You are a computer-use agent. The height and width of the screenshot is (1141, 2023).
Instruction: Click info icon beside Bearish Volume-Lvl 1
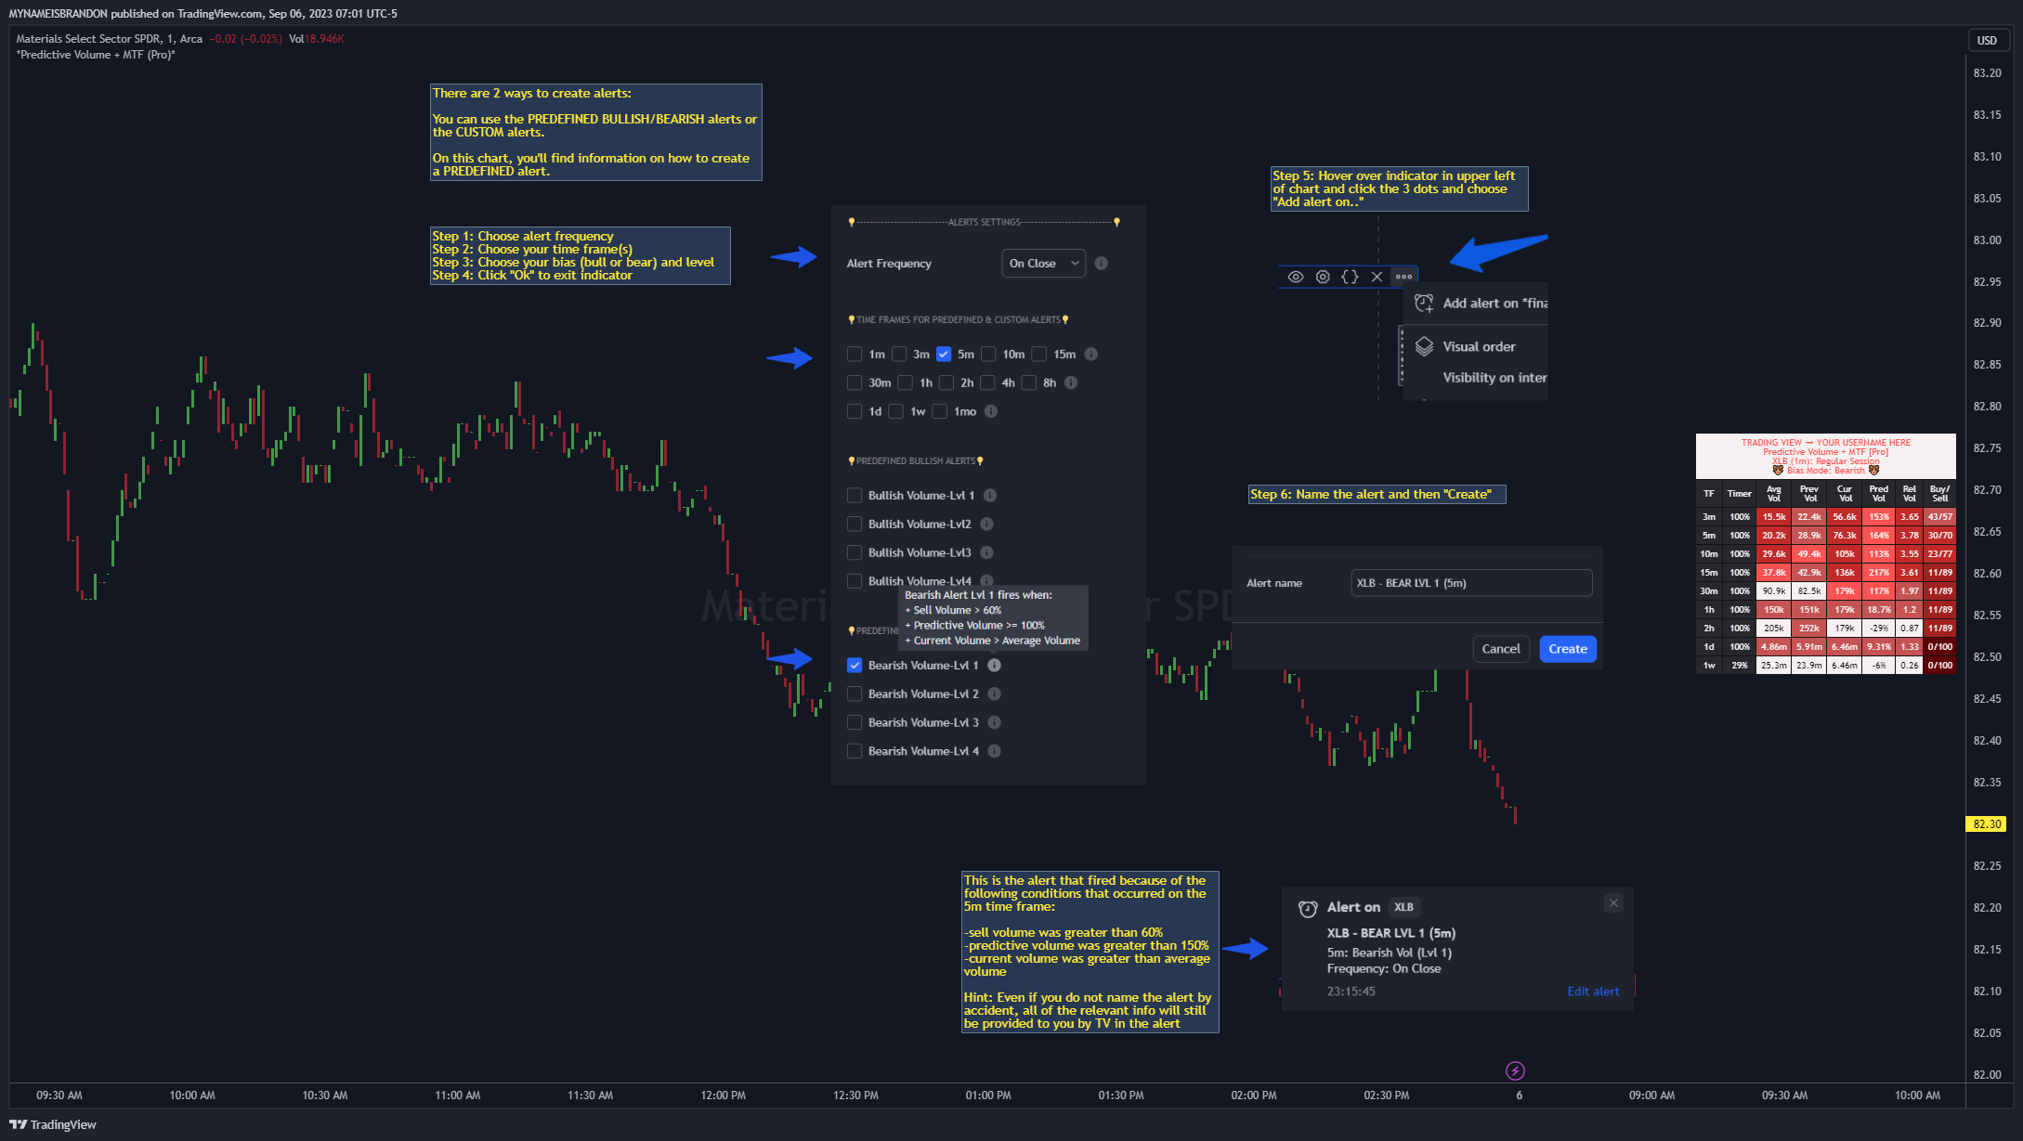tap(995, 666)
